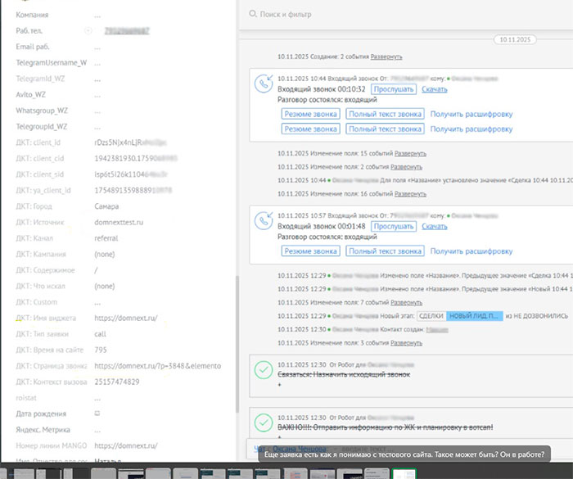Click the НОВЫЙ ЛИД stage label
The image size is (573, 479).
coord(474,316)
